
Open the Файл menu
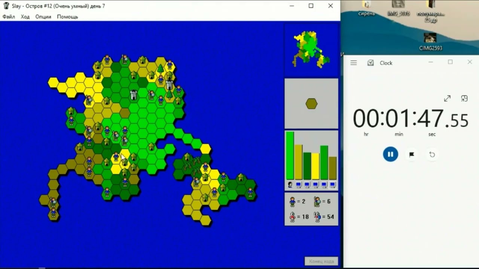(x=9, y=17)
